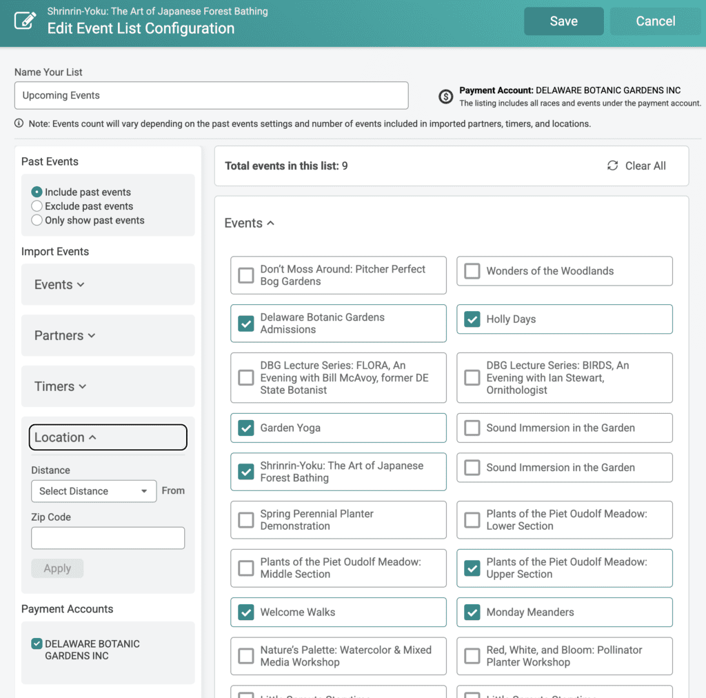Expand the Timers import section
Image resolution: width=706 pixels, height=698 pixels.
pyautogui.click(x=61, y=386)
